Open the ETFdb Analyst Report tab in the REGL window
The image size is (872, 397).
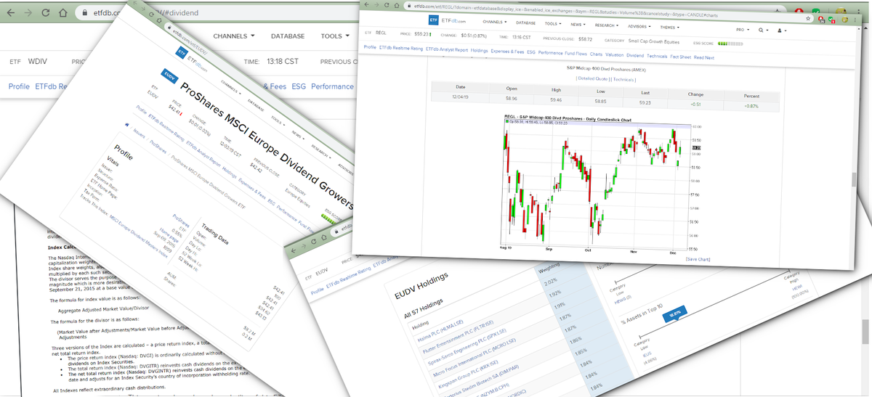click(446, 49)
